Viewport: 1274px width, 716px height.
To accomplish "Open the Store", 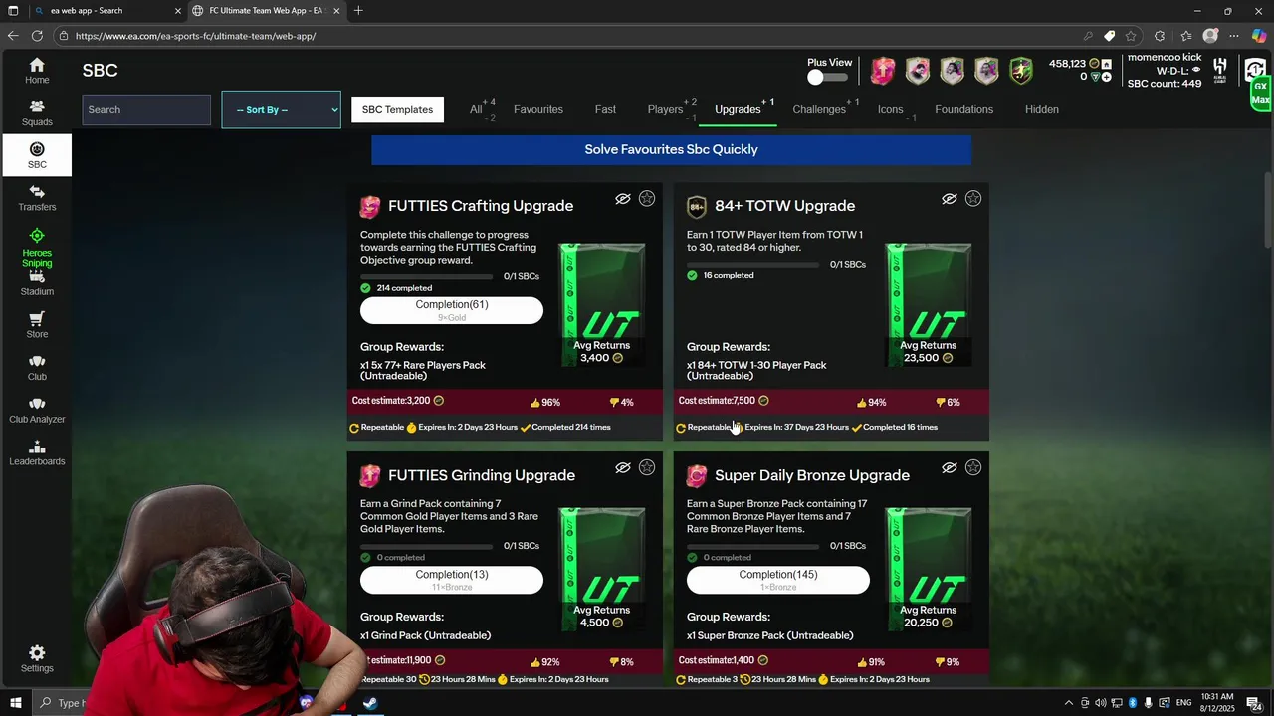I will (37, 325).
